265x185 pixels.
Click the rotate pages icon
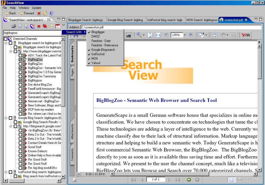click(x=201, y=35)
